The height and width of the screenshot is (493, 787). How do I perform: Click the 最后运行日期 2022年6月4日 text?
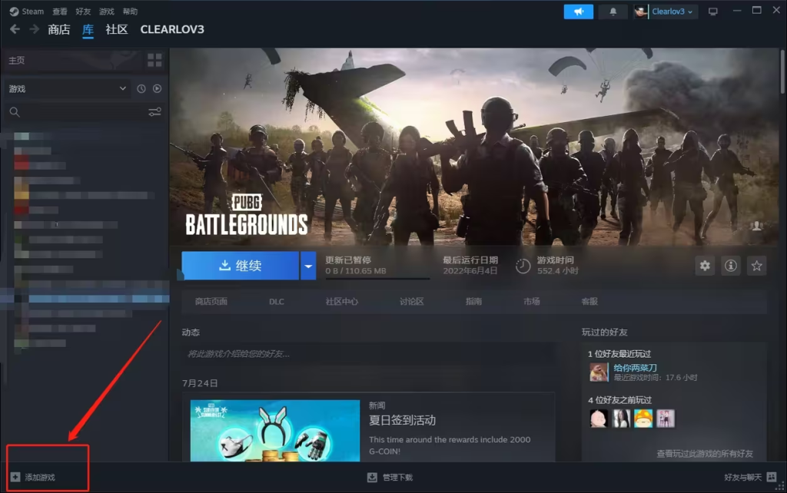(470, 265)
